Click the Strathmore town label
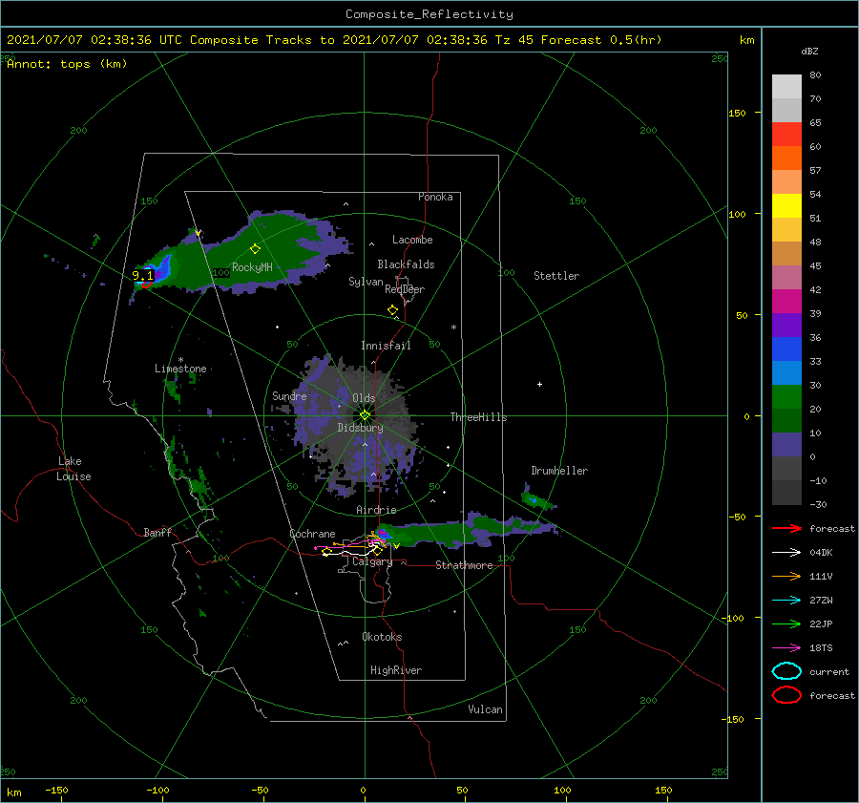 click(464, 565)
